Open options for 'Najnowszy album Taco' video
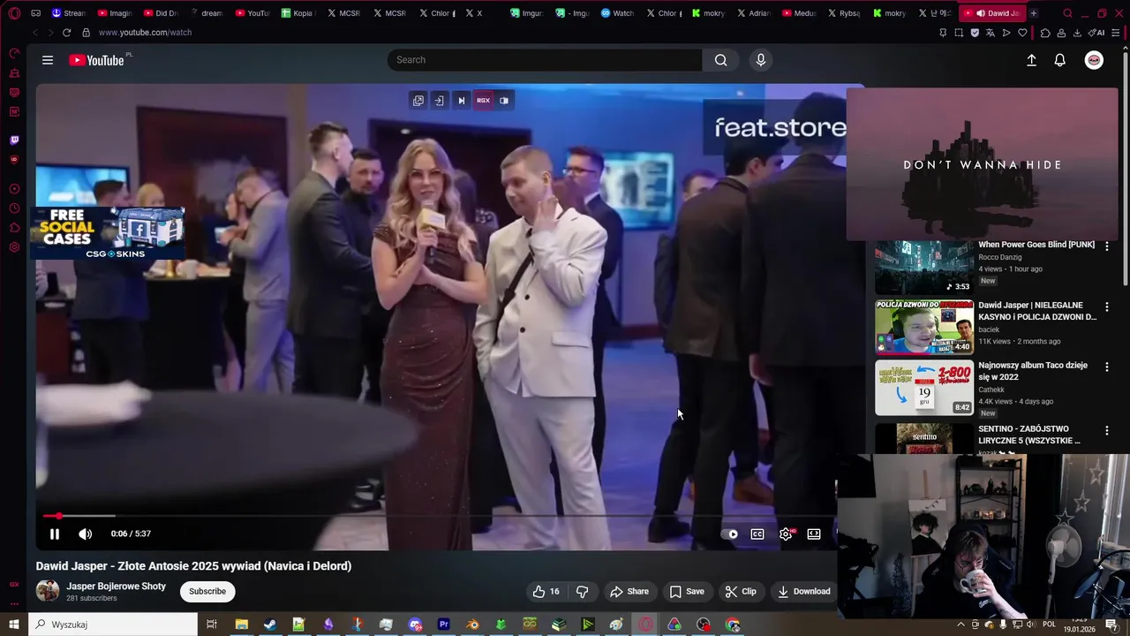1130x636 pixels. tap(1107, 367)
